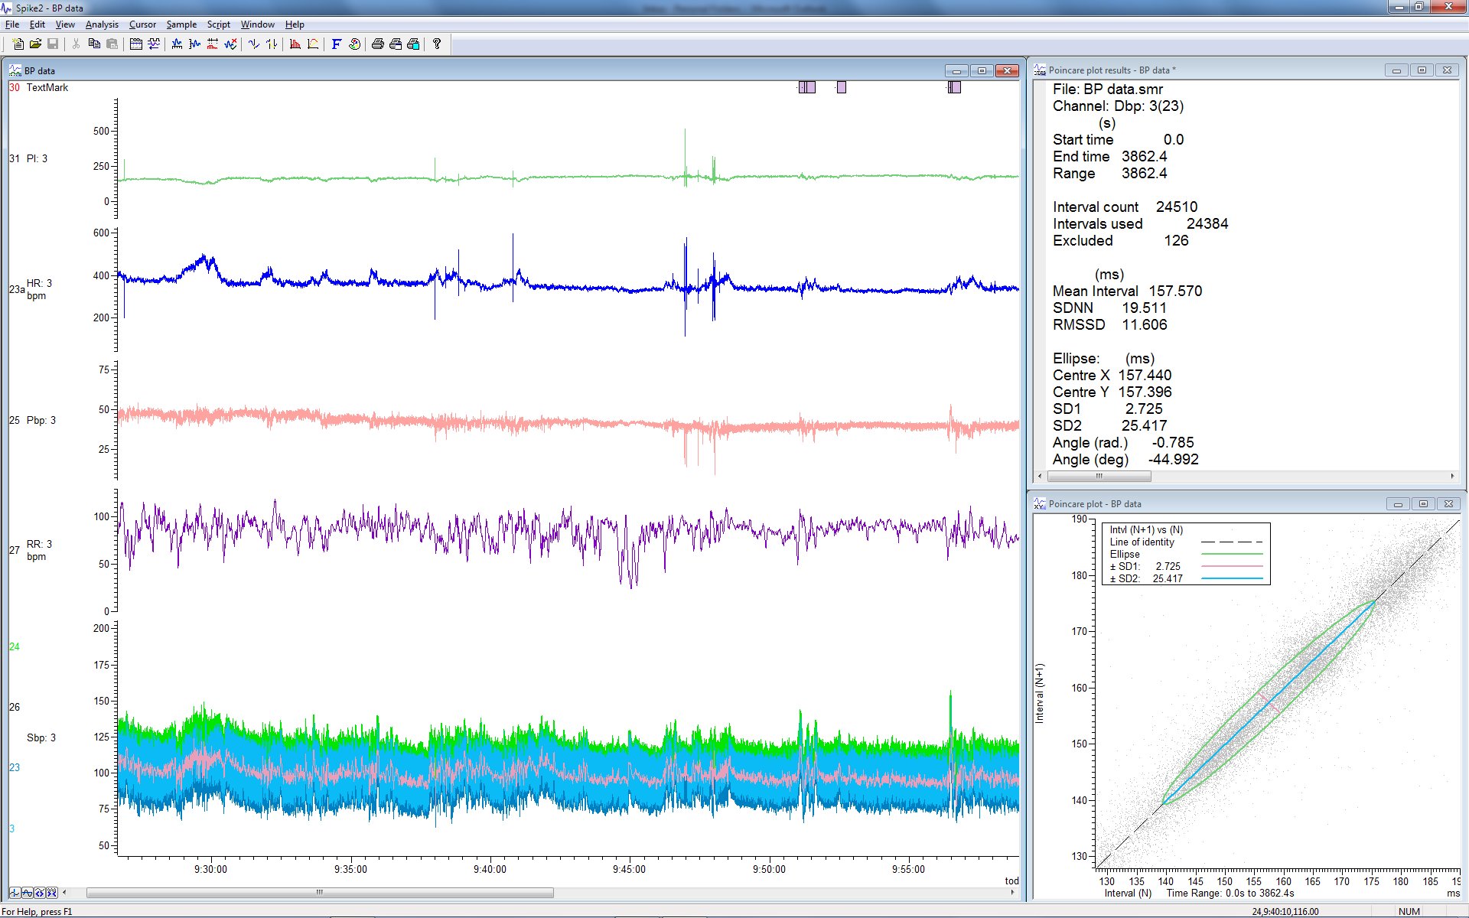Open Help via the question mark icon
This screenshot has width=1469, height=918.
point(436,44)
